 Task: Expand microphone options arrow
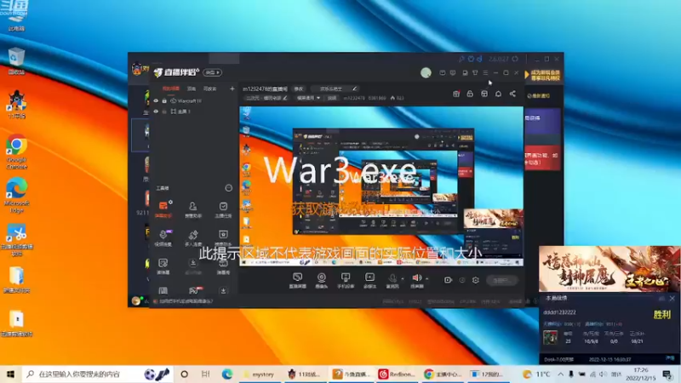pos(403,279)
